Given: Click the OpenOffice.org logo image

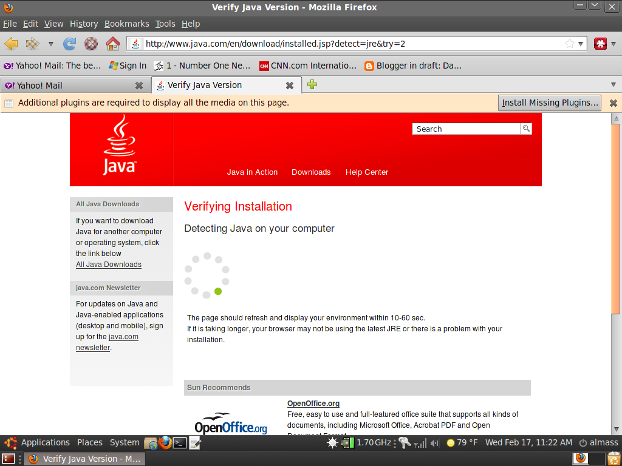Looking at the screenshot, I should [230, 424].
